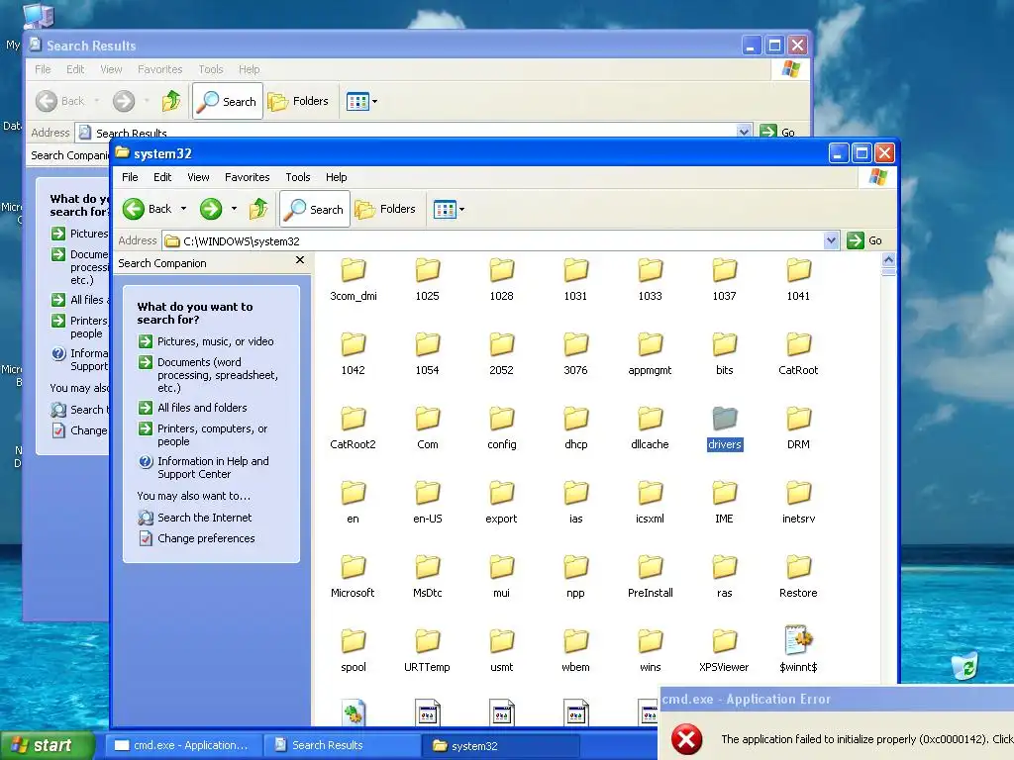Toggle Folders in Search Results window toolbar
Image resolution: width=1014 pixels, height=760 pixels.
298,101
